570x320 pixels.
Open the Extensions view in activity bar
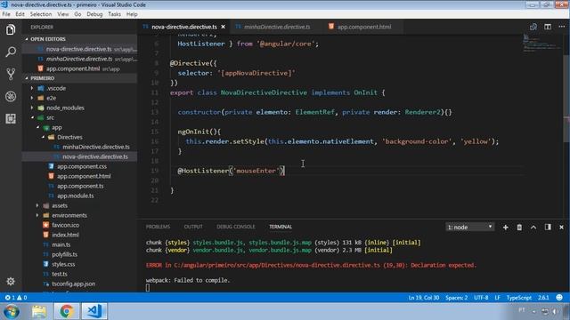click(11, 118)
